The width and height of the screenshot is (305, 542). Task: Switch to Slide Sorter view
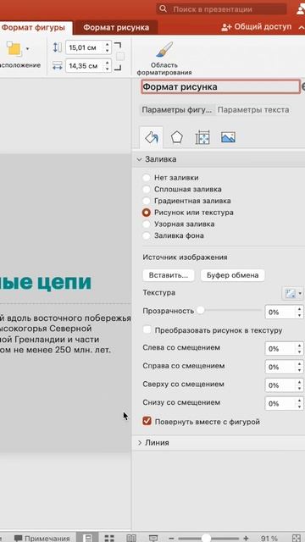tap(109, 539)
